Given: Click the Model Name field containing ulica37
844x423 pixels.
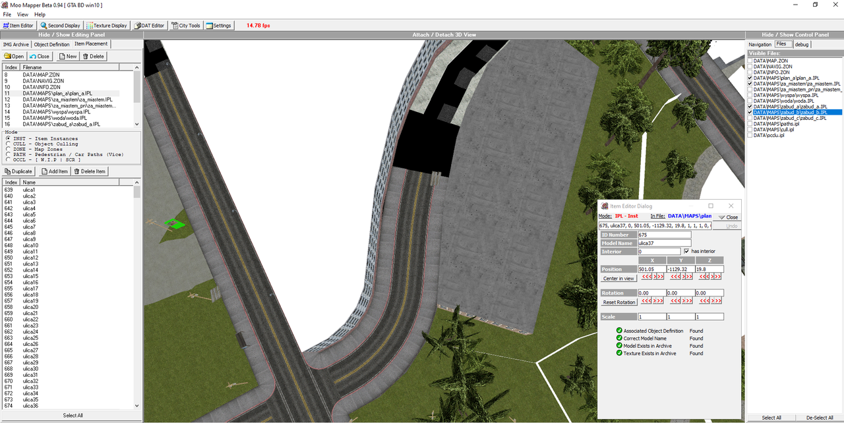Looking at the screenshot, I should click(x=664, y=243).
